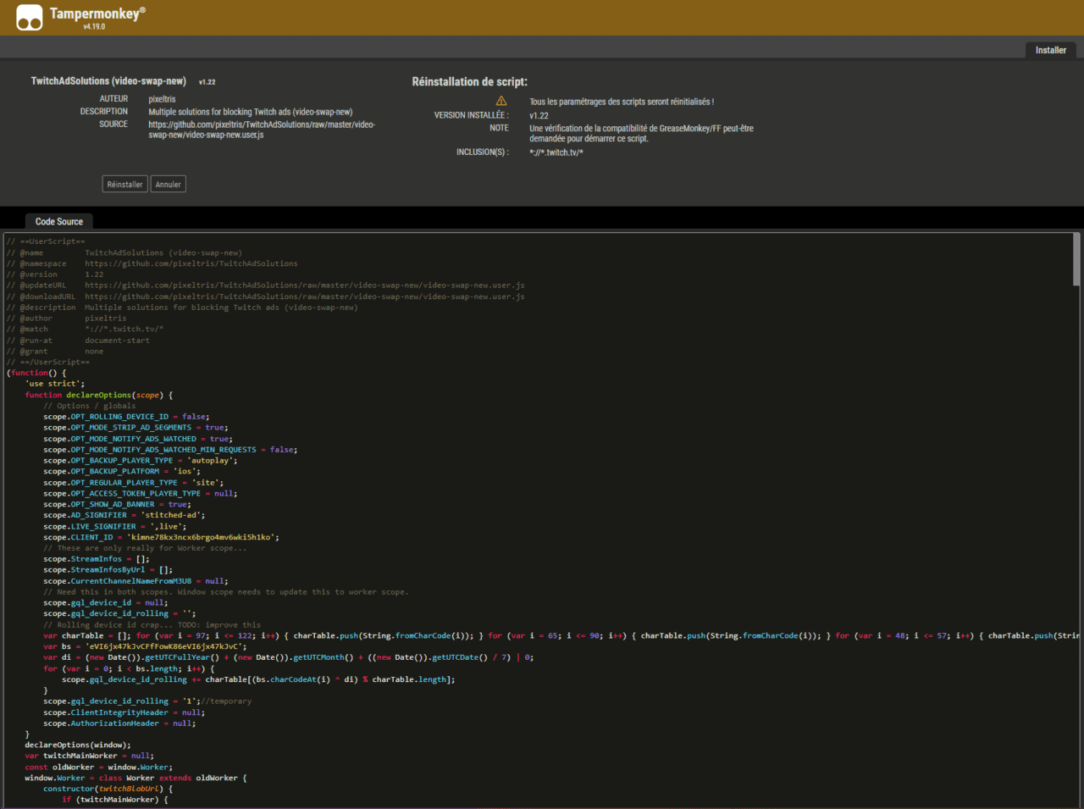Click the script description text in header
The image size is (1084, 809).
click(x=251, y=112)
